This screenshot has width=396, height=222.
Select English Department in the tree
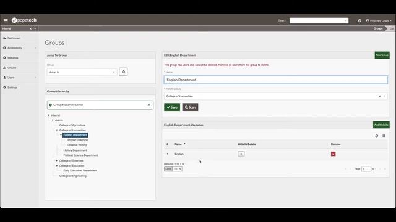pos(75,135)
